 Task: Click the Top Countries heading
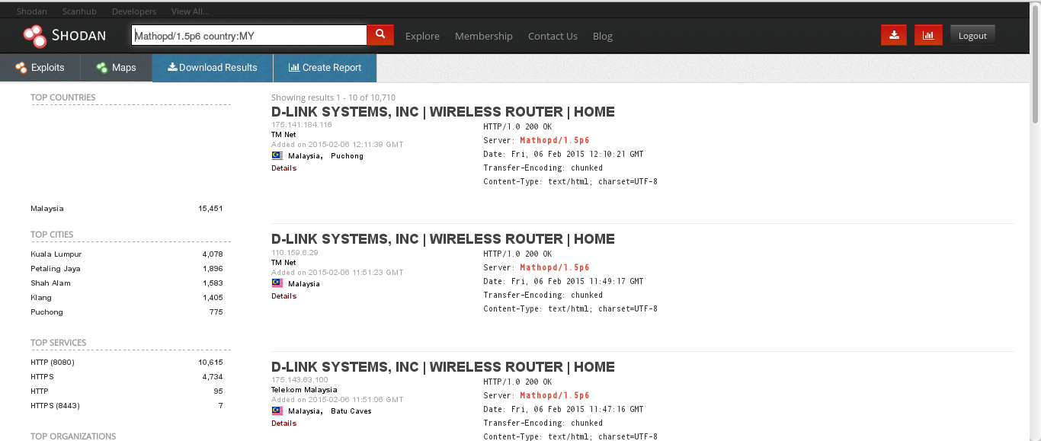[x=63, y=97]
